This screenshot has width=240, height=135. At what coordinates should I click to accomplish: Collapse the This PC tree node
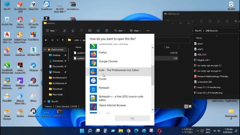click(x=45, y=102)
